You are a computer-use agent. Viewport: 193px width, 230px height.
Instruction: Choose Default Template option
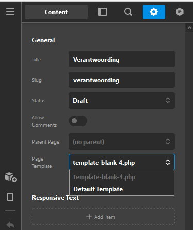coord(122,189)
